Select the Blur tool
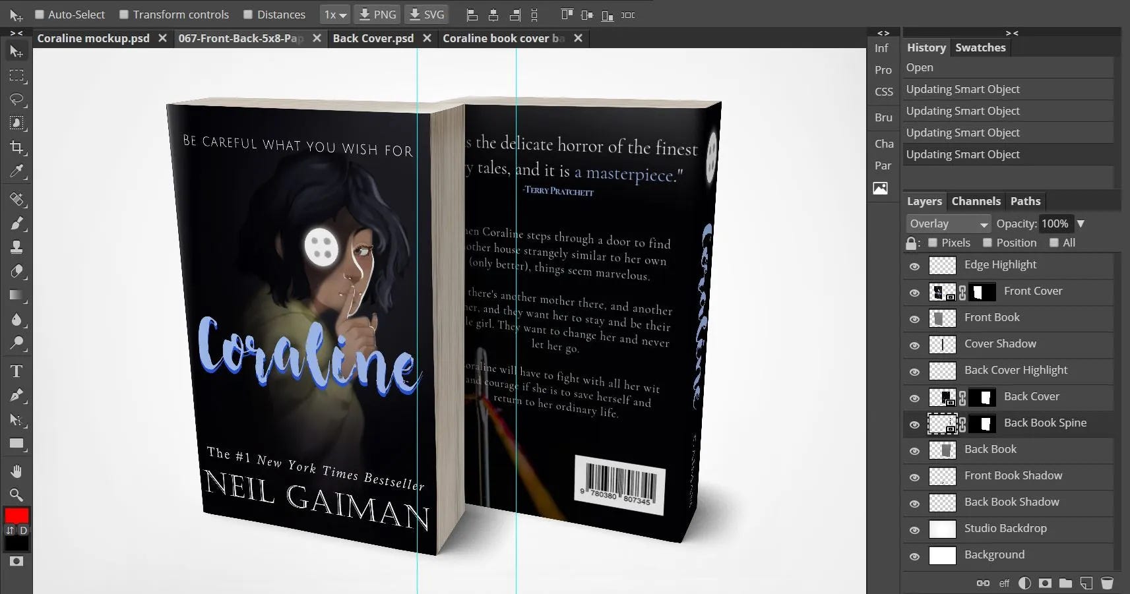Viewport: 1130px width, 594px height. [16, 320]
